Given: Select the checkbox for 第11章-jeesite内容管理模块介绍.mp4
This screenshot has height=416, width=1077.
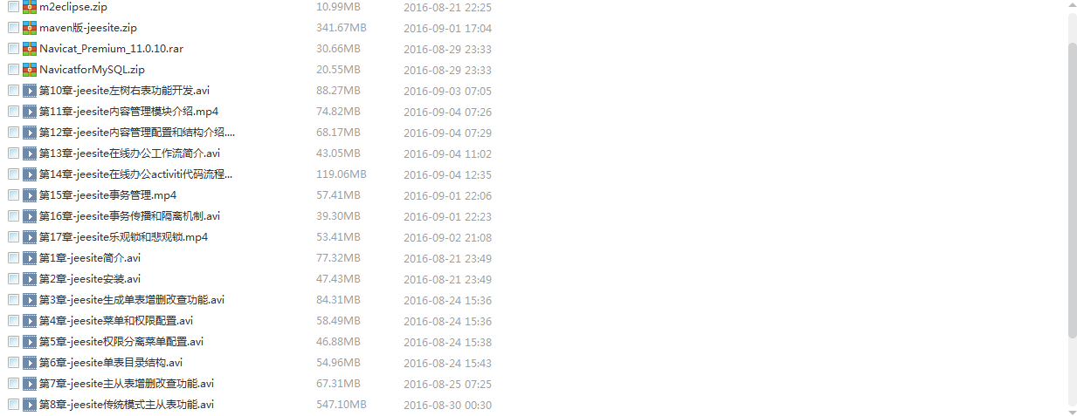Looking at the screenshot, I should (x=13, y=112).
